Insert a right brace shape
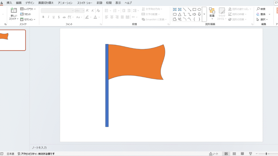This screenshot has width=278, height=156. [x=199, y=19]
